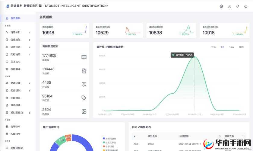The height and width of the screenshot is (151, 253).
Task: Click the 文本比对 compare icon
Action: coord(7,62)
